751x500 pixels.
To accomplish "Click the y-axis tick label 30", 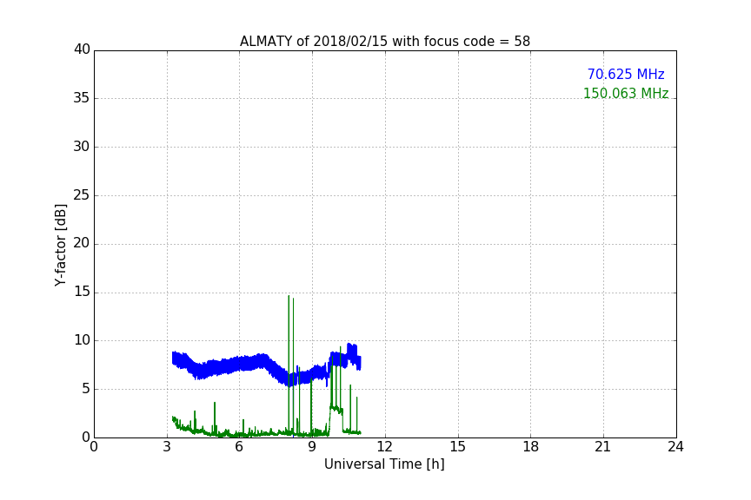I will [x=82, y=147].
